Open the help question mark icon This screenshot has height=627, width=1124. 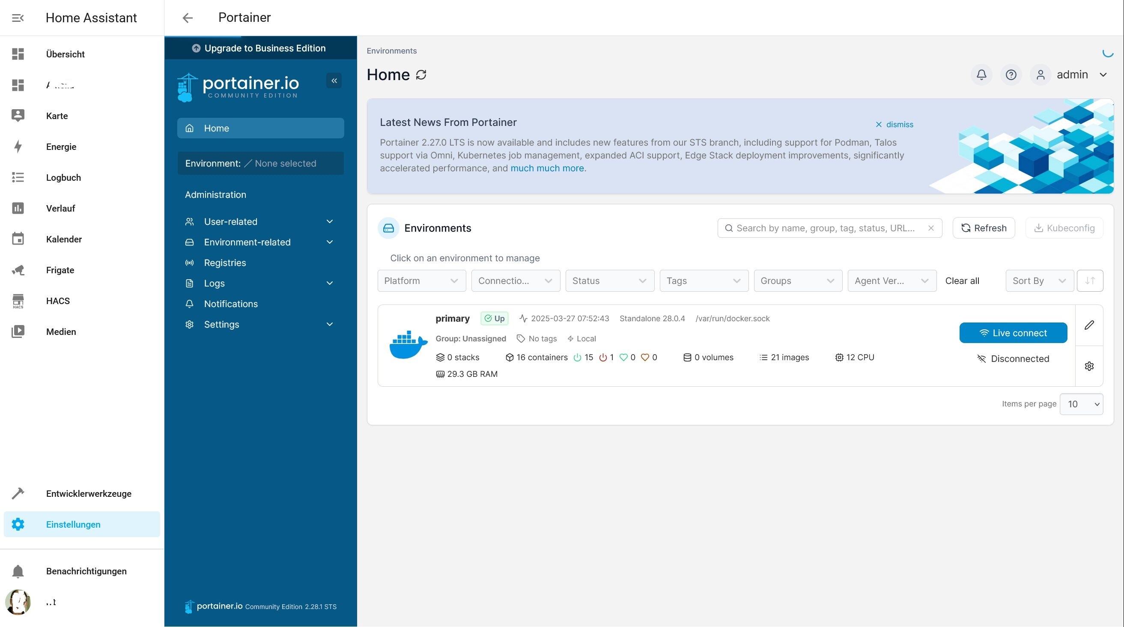(1011, 75)
